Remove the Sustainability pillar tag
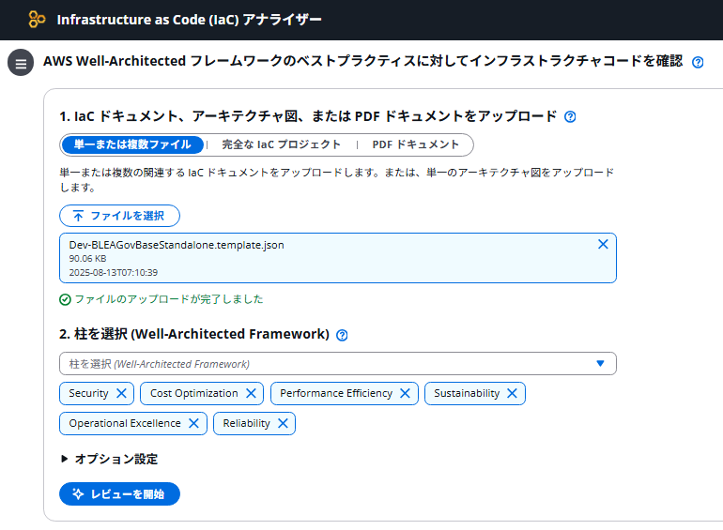The height and width of the screenshot is (530, 723). click(512, 393)
